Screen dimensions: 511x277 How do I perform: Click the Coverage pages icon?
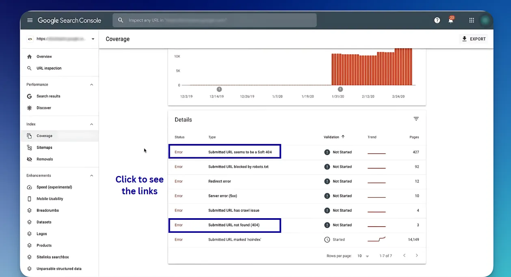pyautogui.click(x=29, y=136)
